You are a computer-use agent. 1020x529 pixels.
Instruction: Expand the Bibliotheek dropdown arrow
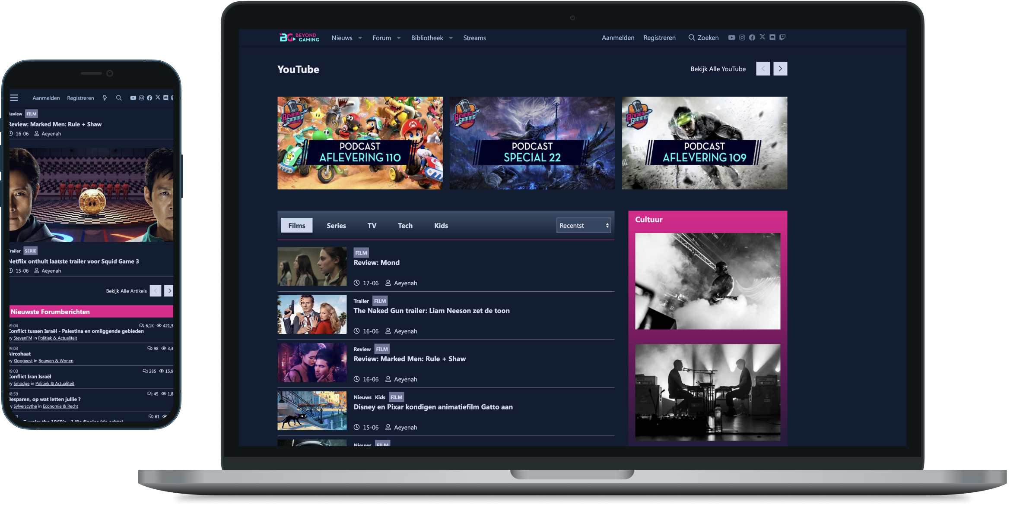451,38
